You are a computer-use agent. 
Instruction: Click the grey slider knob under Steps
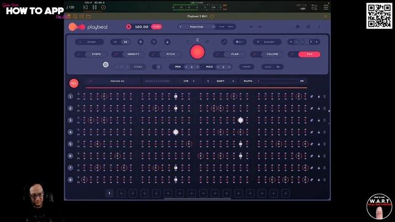[x=106, y=65]
